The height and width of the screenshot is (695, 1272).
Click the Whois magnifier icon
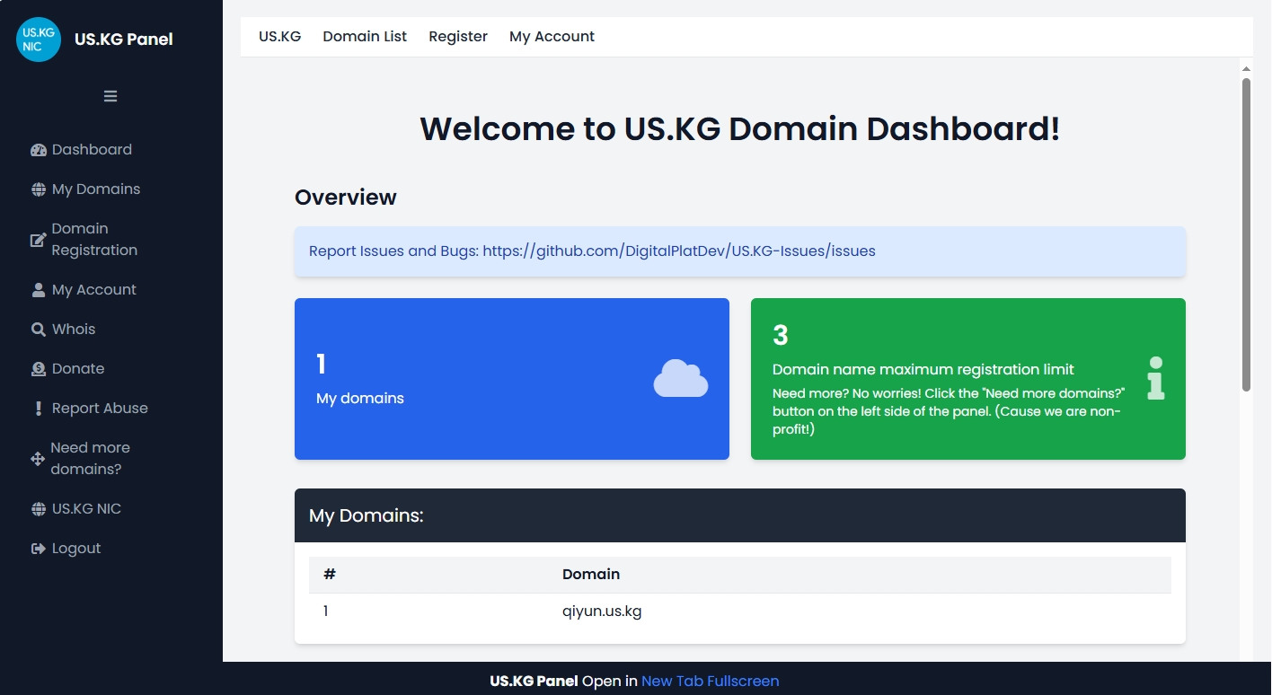point(37,329)
